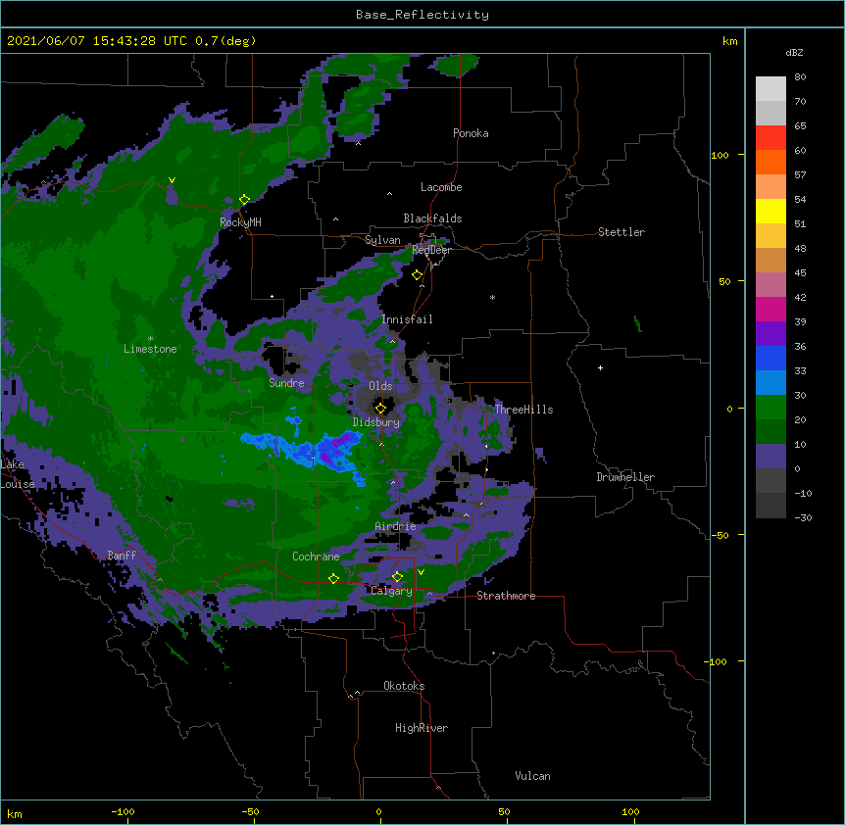Viewport: 845px width, 825px height.
Task: Click the caret marker southwest of Ponoka
Action: pyautogui.click(x=359, y=143)
